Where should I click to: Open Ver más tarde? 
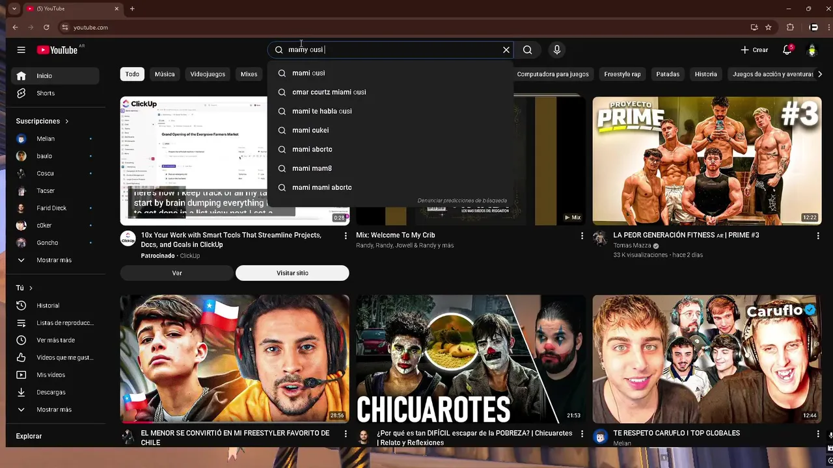[57, 340]
